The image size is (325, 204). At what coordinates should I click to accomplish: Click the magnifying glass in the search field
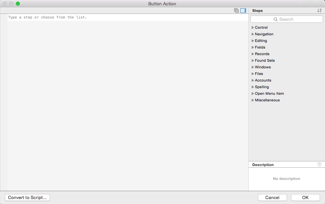pos(276,19)
